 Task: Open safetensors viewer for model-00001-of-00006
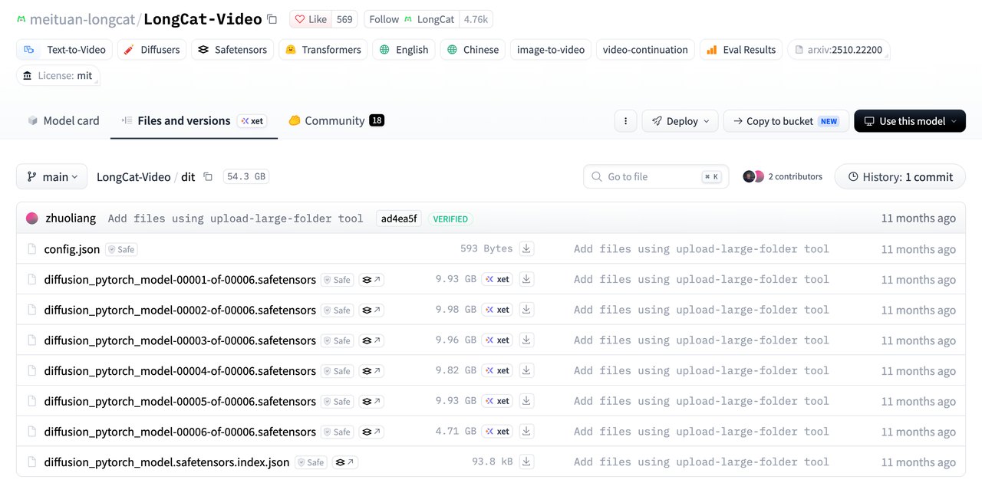371,280
